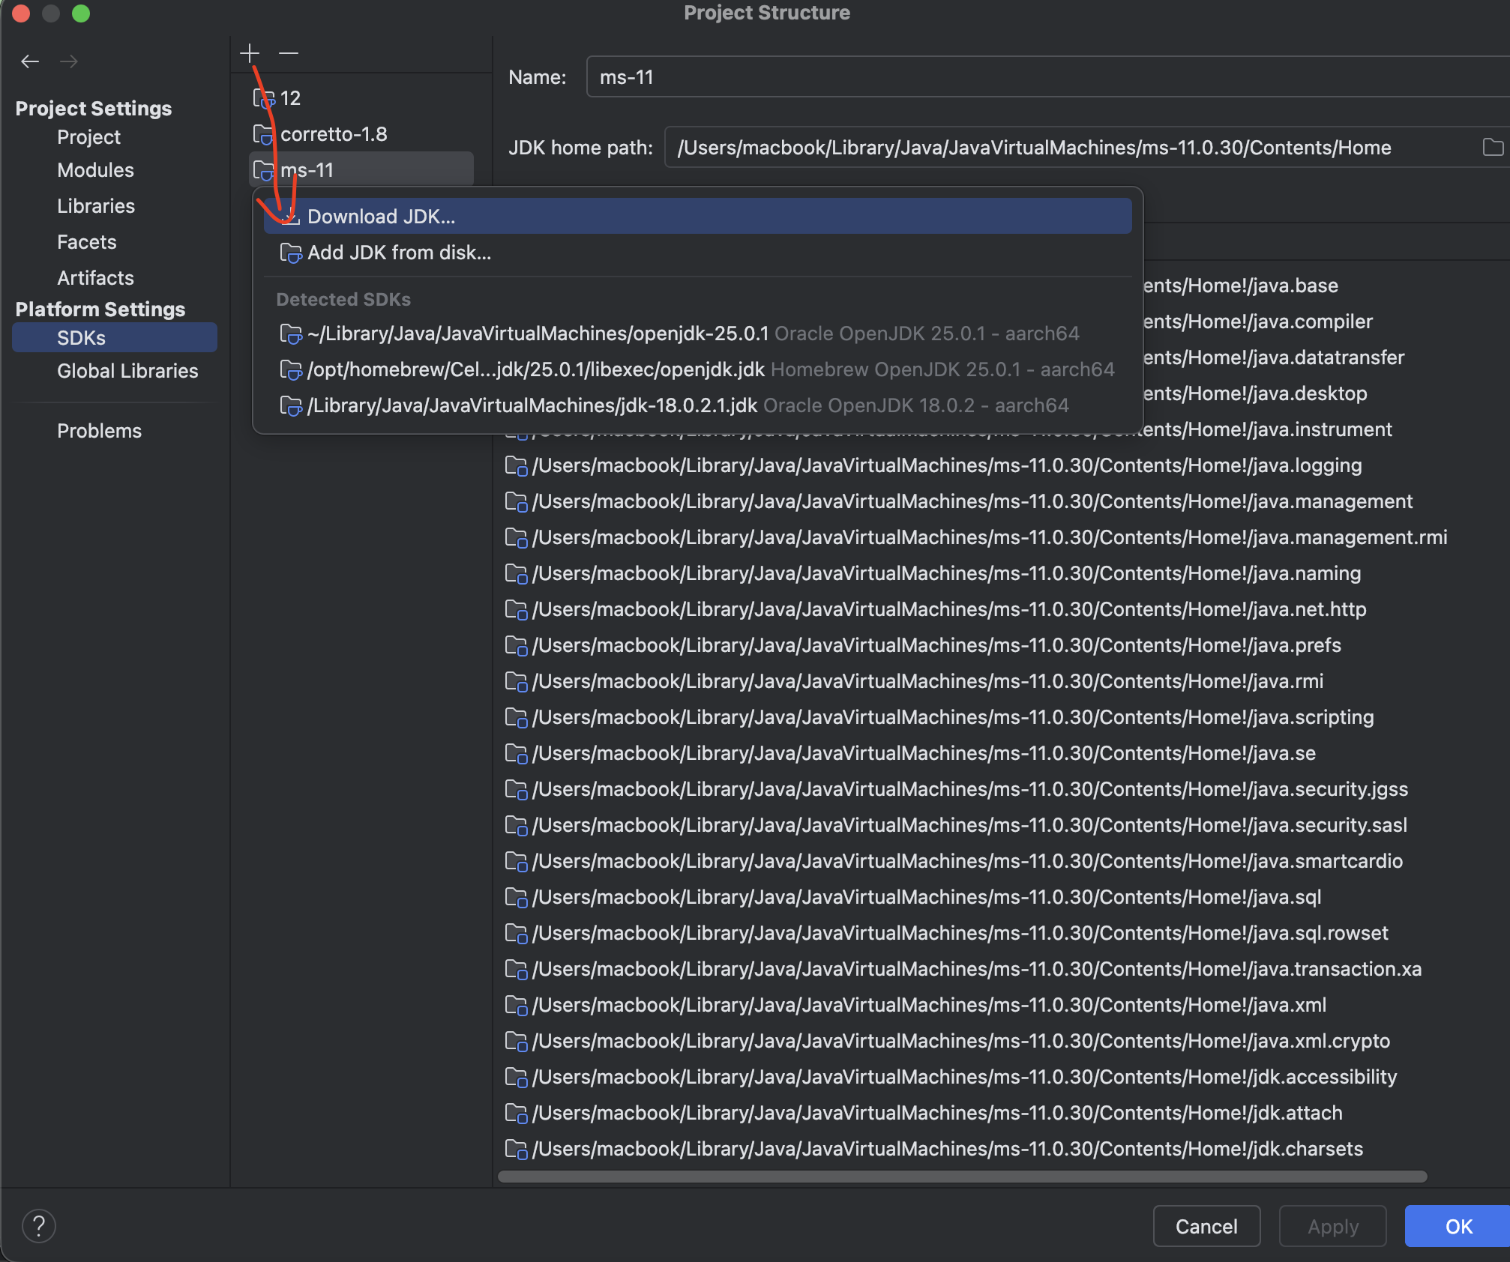Image resolution: width=1510 pixels, height=1262 pixels.
Task: Click SDK icon beside corretto-1.8
Action: coord(263,135)
